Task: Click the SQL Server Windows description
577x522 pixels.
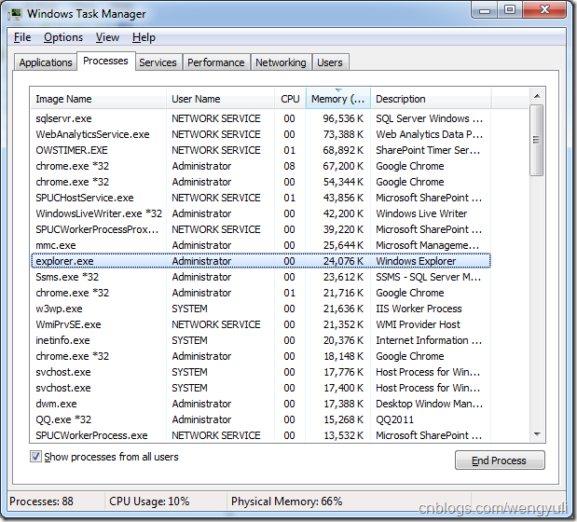Action: (x=429, y=118)
